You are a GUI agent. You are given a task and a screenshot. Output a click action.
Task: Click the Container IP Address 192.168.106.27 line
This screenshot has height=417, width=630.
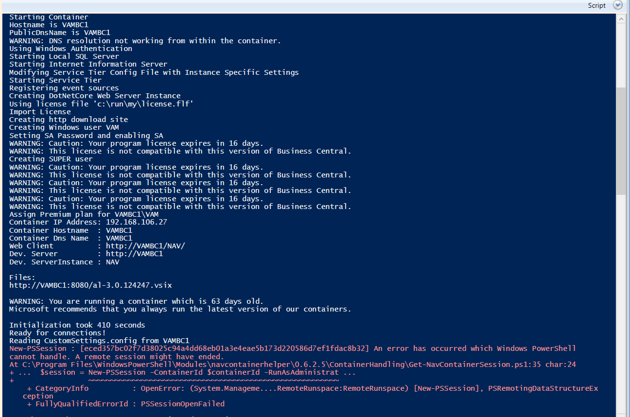point(88,222)
